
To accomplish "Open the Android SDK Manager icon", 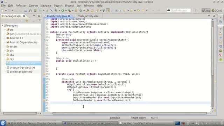I will pos(30,10).
